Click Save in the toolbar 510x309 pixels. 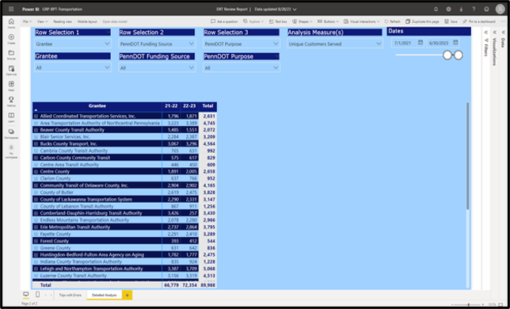point(451,21)
